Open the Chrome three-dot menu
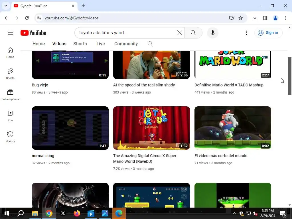This screenshot has width=292, height=219. (x=286, y=18)
